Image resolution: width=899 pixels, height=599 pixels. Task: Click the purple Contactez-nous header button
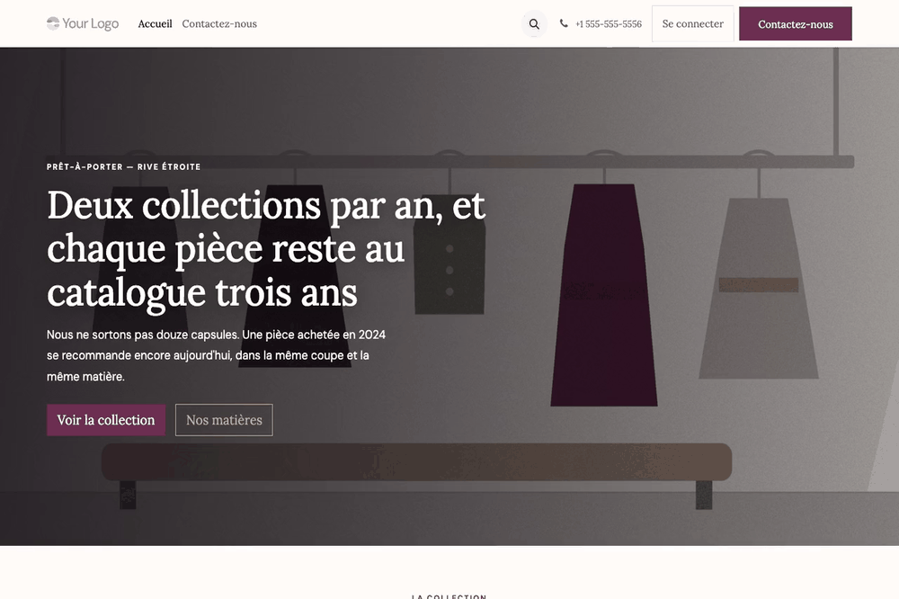pyautogui.click(x=796, y=23)
